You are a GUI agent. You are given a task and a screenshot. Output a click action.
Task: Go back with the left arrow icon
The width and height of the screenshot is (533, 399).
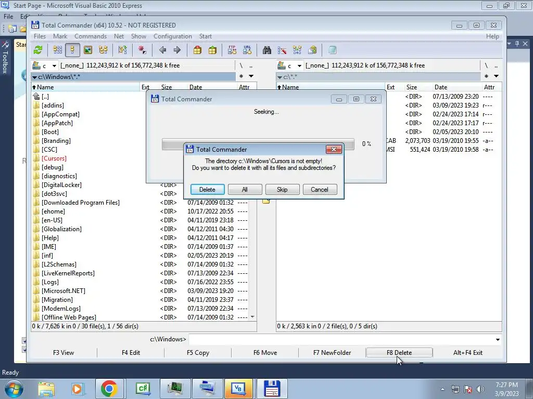[x=162, y=50]
